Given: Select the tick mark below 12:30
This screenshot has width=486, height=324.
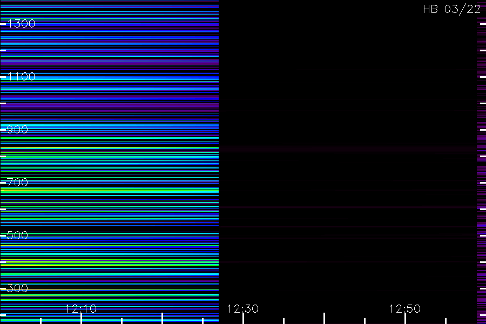Looking at the screenshot, I should [243, 319].
